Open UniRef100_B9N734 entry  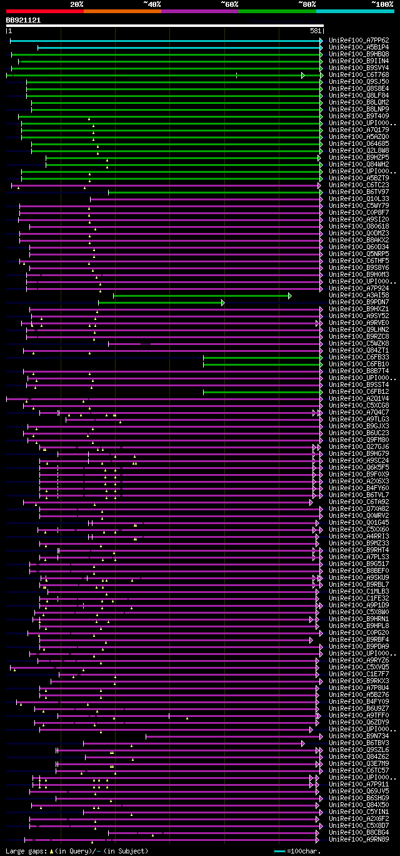pyautogui.click(x=358, y=736)
